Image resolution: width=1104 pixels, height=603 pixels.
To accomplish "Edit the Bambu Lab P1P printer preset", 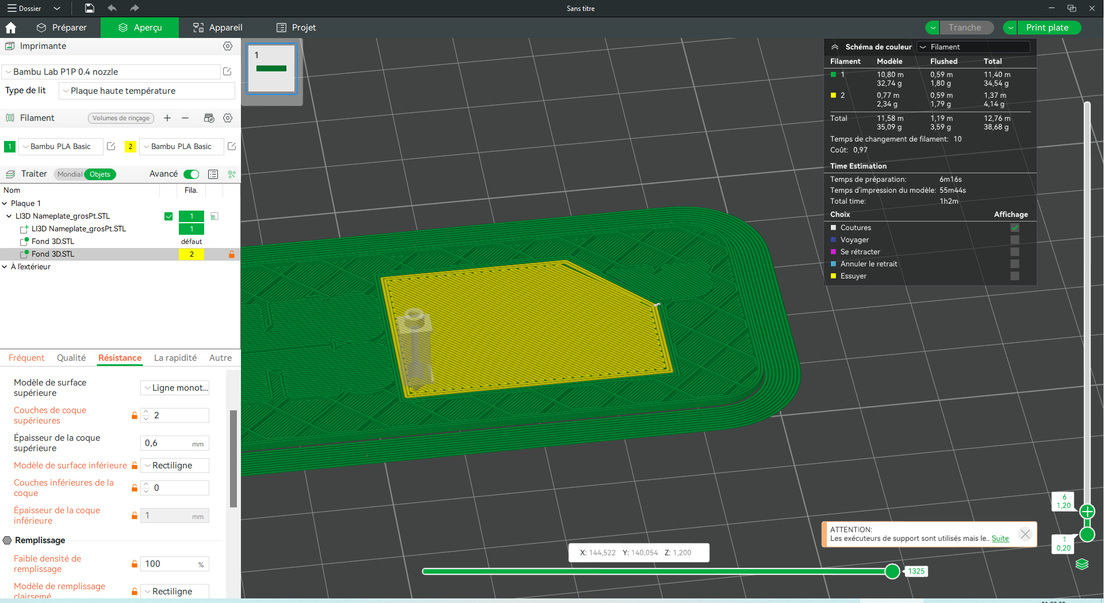I will 227,71.
